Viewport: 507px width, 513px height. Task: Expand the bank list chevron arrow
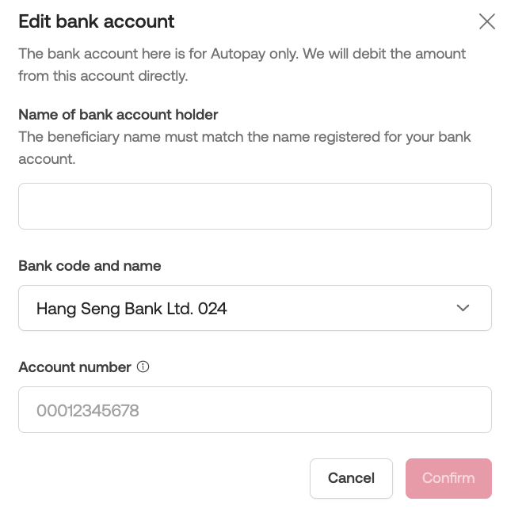pyautogui.click(x=463, y=308)
